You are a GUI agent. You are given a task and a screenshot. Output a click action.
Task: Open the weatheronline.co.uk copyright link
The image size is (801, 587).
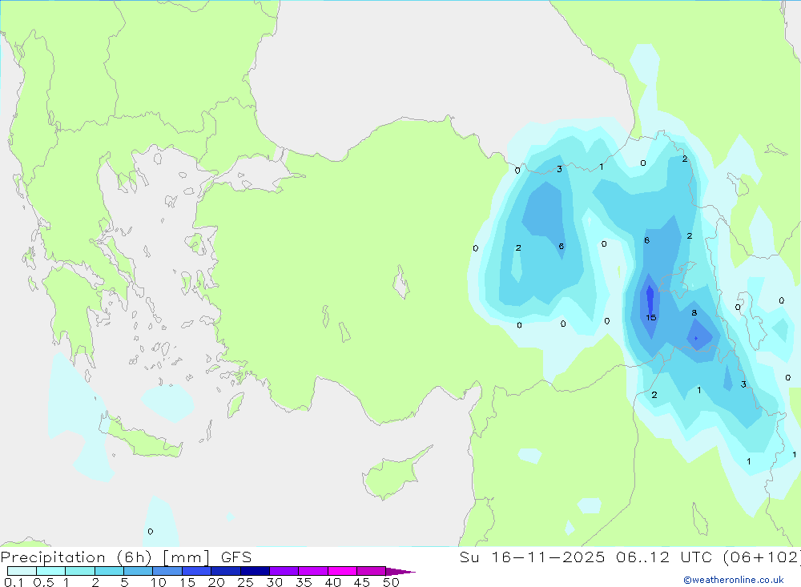click(x=734, y=580)
